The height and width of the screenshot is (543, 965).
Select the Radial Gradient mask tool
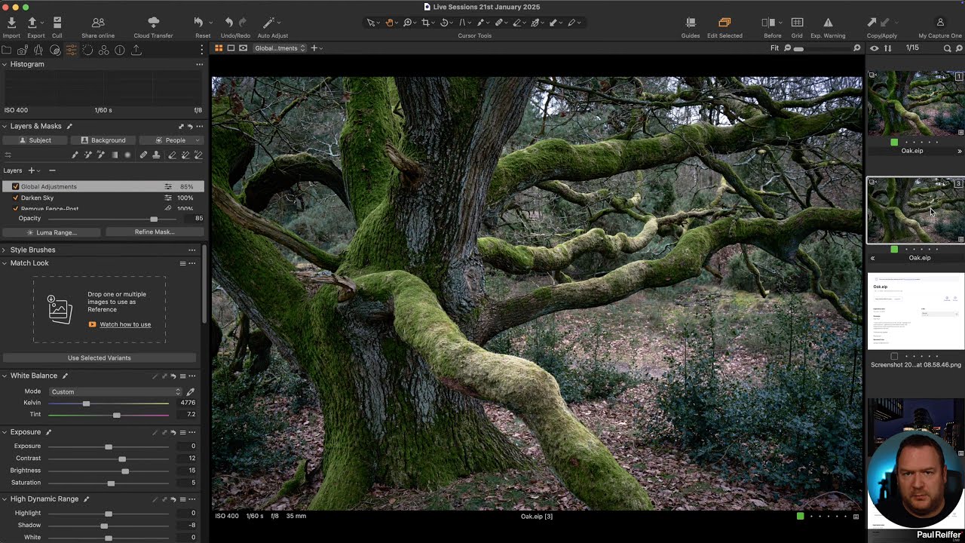127,155
